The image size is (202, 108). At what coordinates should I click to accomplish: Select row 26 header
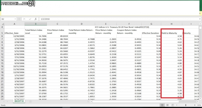(x=2, y=97)
